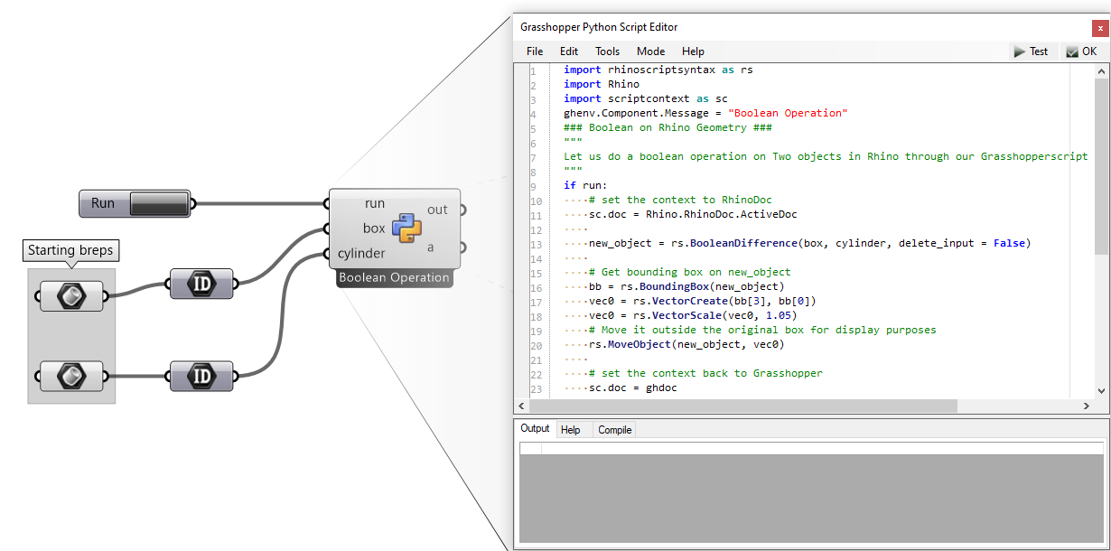This screenshot has width=1111, height=551.
Task: Click the vertical scrollbar up arrow
Action: tap(1101, 70)
